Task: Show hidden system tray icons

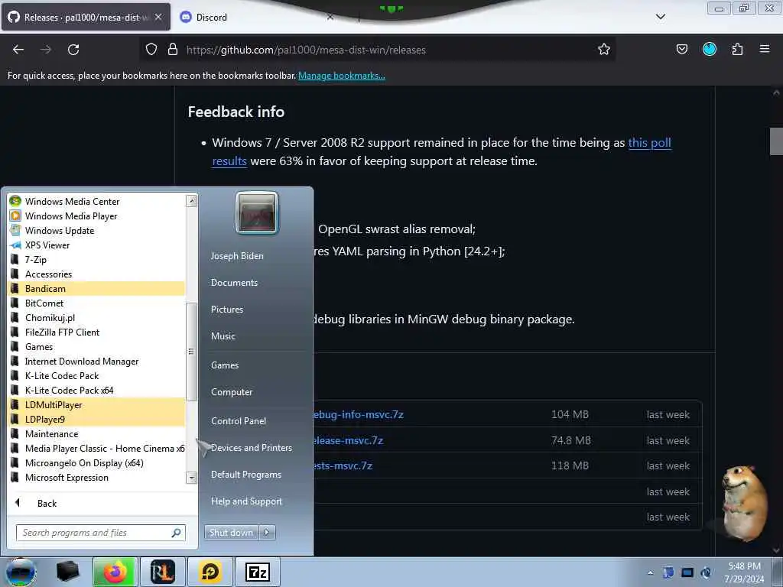Action: (x=650, y=572)
